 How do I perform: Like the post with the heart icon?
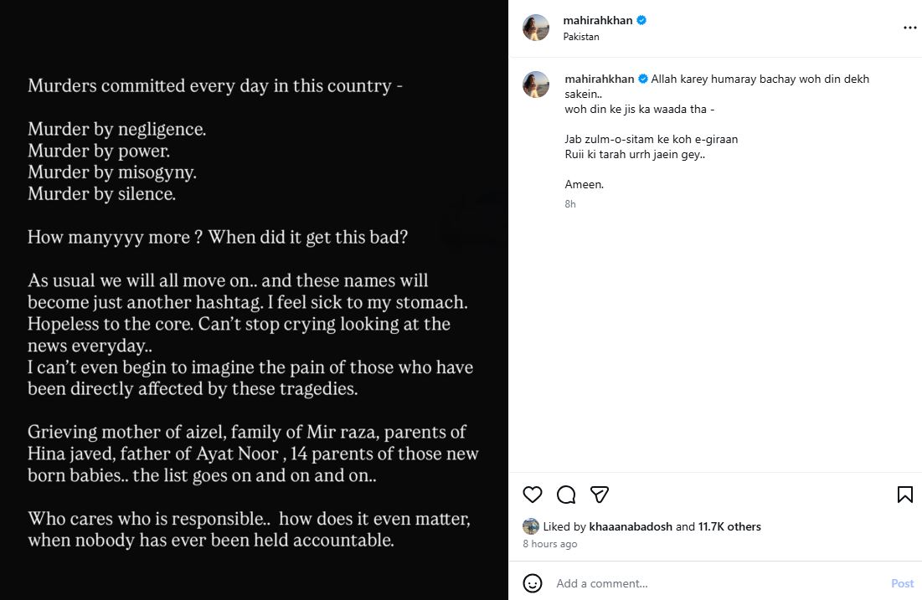(x=532, y=495)
